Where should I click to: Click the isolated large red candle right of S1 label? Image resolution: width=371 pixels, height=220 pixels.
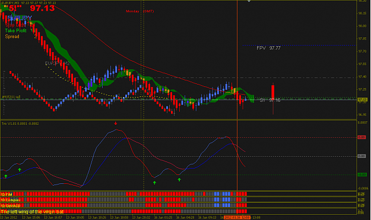273,98
